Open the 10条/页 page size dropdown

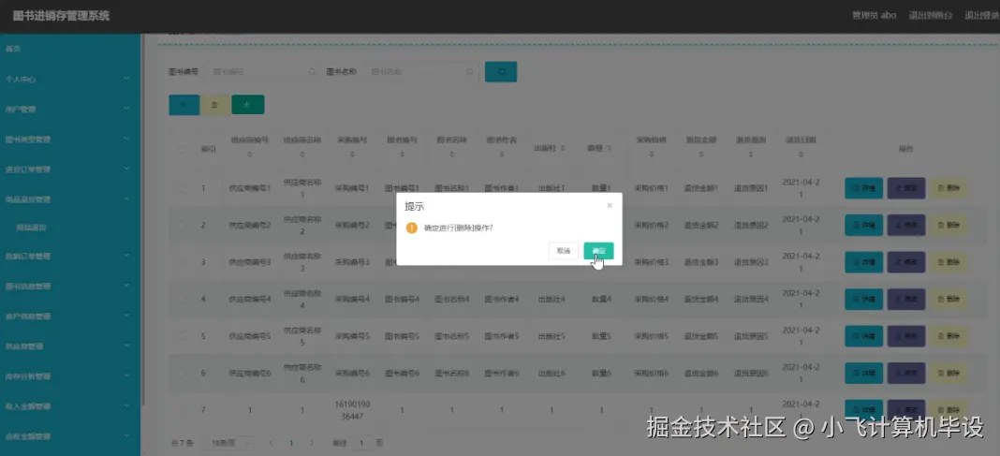click(x=228, y=443)
